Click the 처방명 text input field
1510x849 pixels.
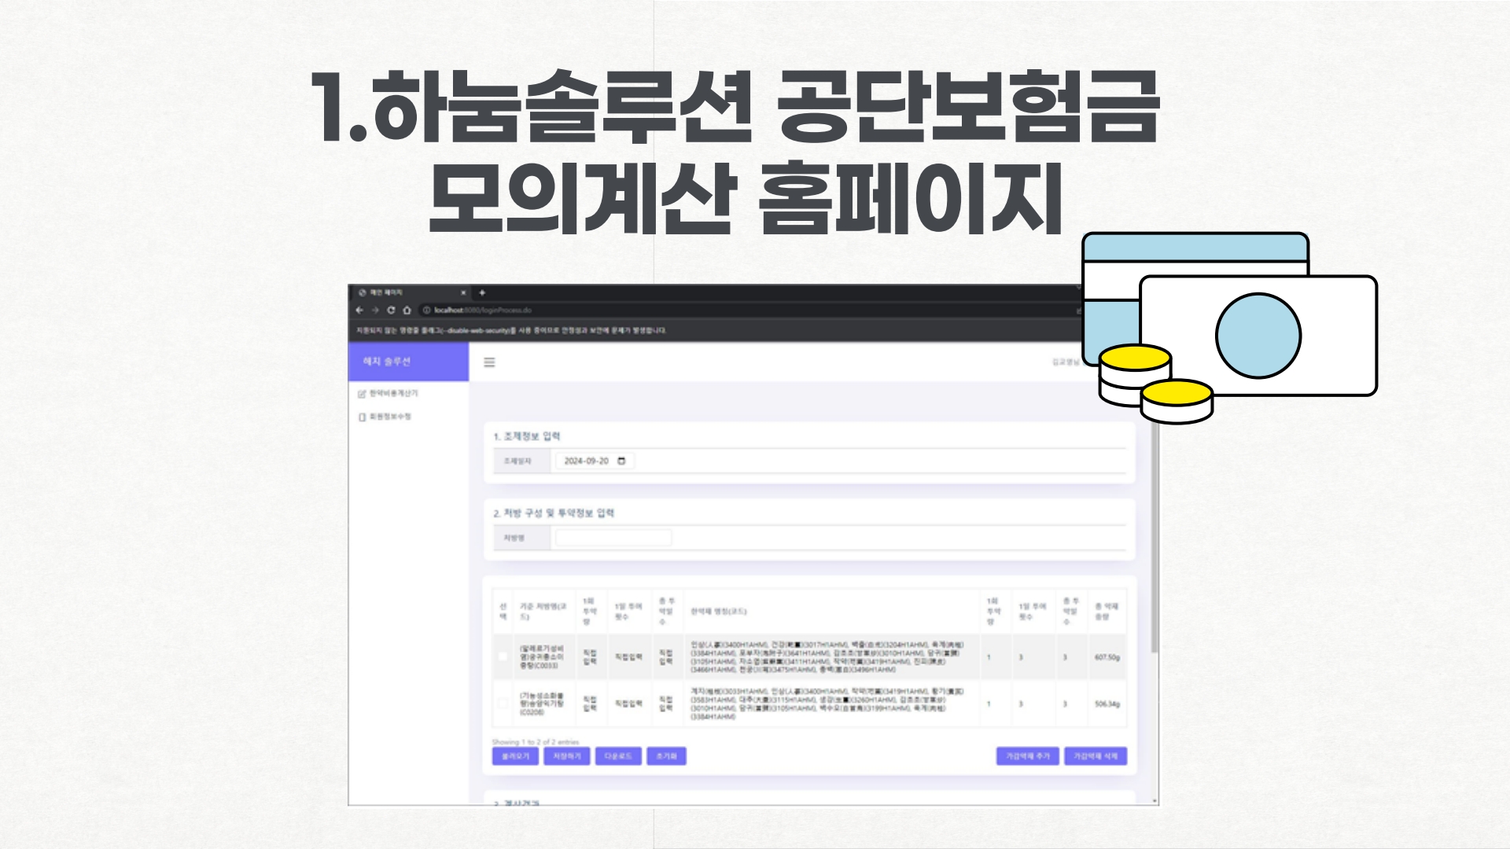613,538
